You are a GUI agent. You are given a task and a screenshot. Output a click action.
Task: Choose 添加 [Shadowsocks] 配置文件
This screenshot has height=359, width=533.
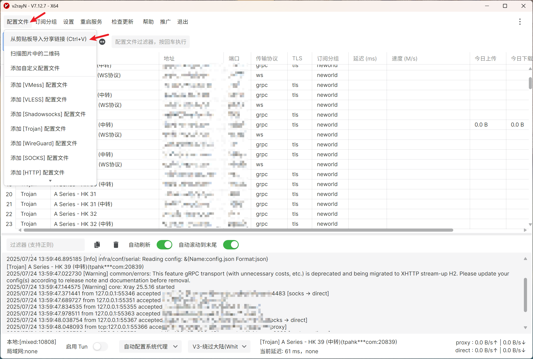tap(50, 114)
